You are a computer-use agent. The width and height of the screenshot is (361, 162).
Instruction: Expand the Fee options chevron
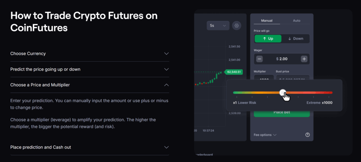point(274,135)
